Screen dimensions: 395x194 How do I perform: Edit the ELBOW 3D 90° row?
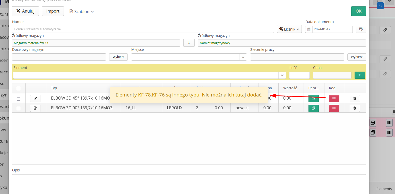pos(35,108)
